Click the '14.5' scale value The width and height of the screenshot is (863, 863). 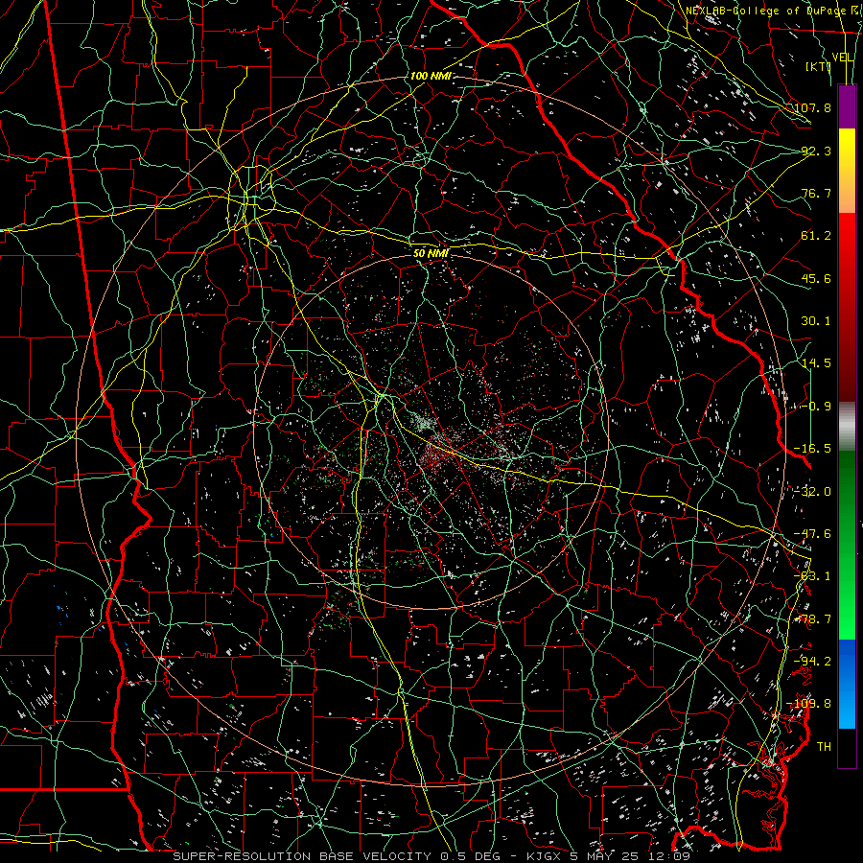[x=816, y=363]
